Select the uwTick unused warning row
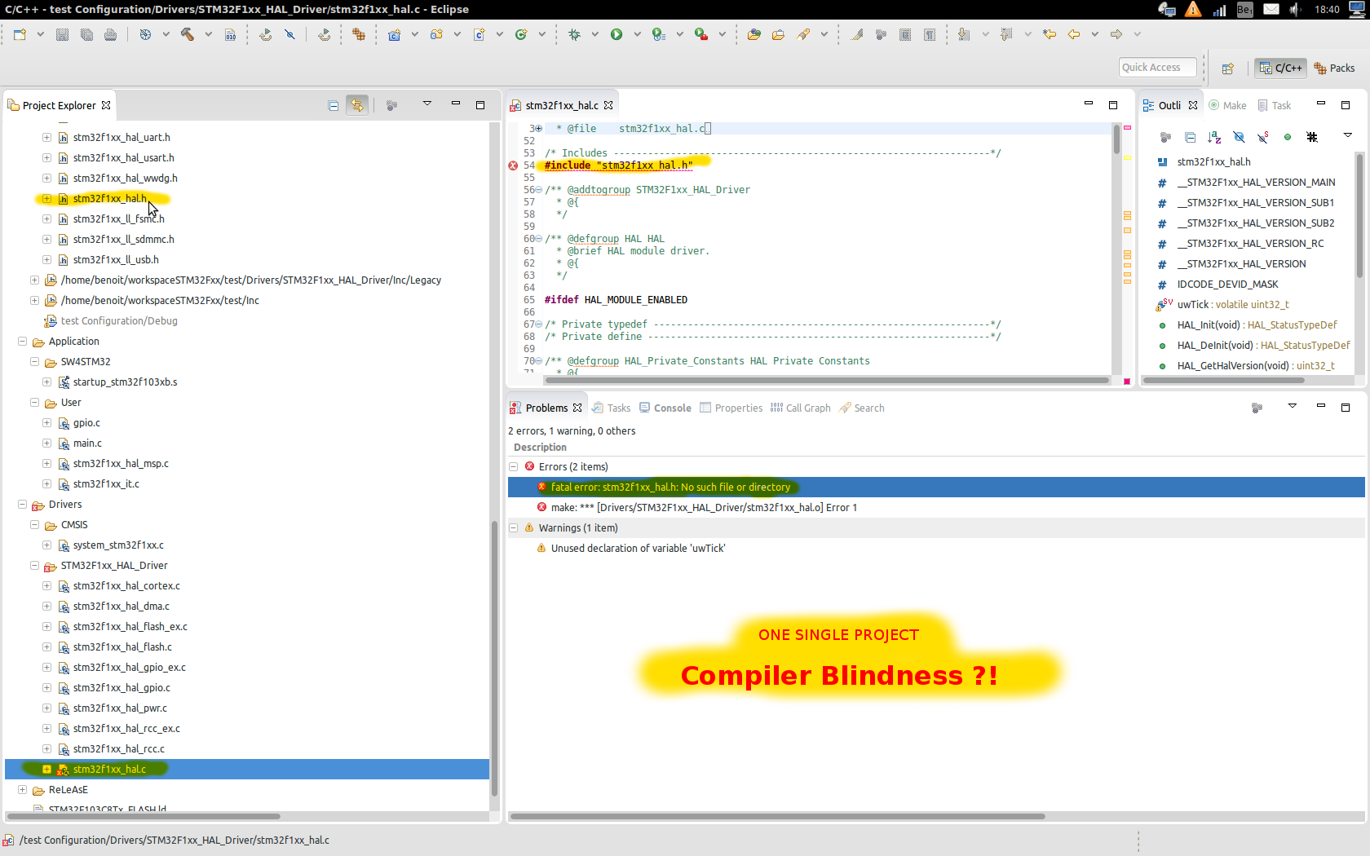This screenshot has width=1370, height=856. pos(936,549)
